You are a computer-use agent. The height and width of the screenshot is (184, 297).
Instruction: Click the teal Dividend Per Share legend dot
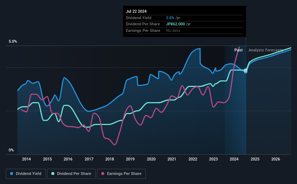click(53, 173)
